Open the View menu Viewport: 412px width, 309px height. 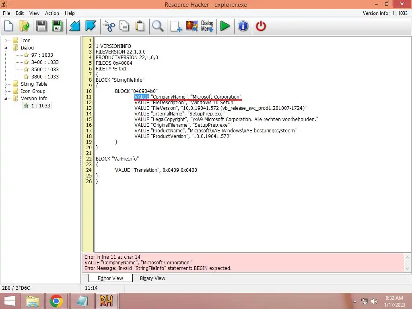[x=35, y=13]
